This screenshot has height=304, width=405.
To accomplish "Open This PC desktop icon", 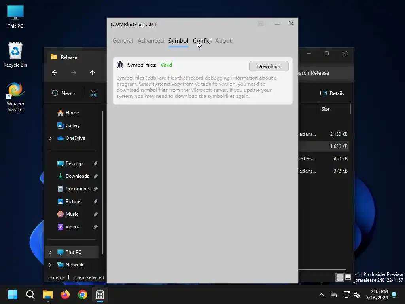I will tap(15, 16).
